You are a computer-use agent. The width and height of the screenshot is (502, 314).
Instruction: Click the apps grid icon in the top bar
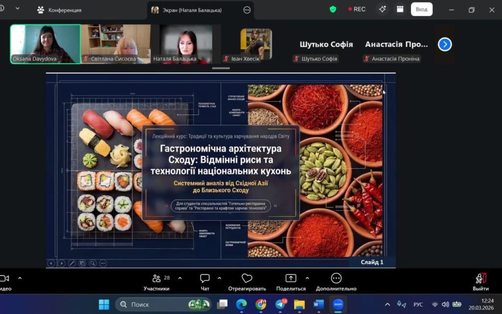400,9
